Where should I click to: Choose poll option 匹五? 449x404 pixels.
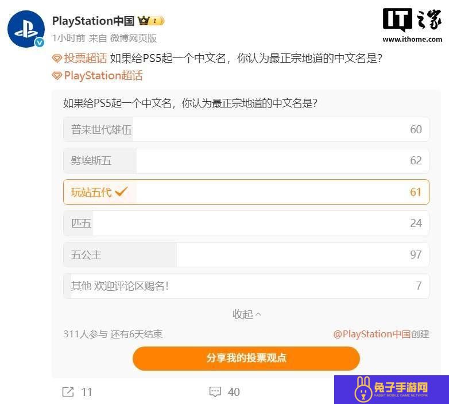(246, 223)
